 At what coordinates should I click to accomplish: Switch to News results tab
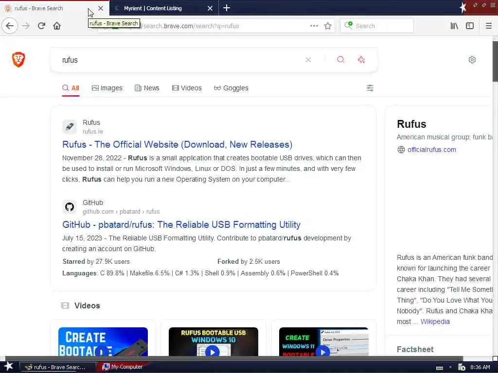(x=147, y=88)
